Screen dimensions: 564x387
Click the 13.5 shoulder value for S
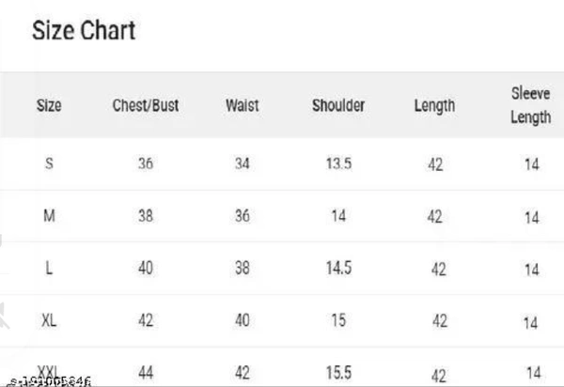[338, 163]
